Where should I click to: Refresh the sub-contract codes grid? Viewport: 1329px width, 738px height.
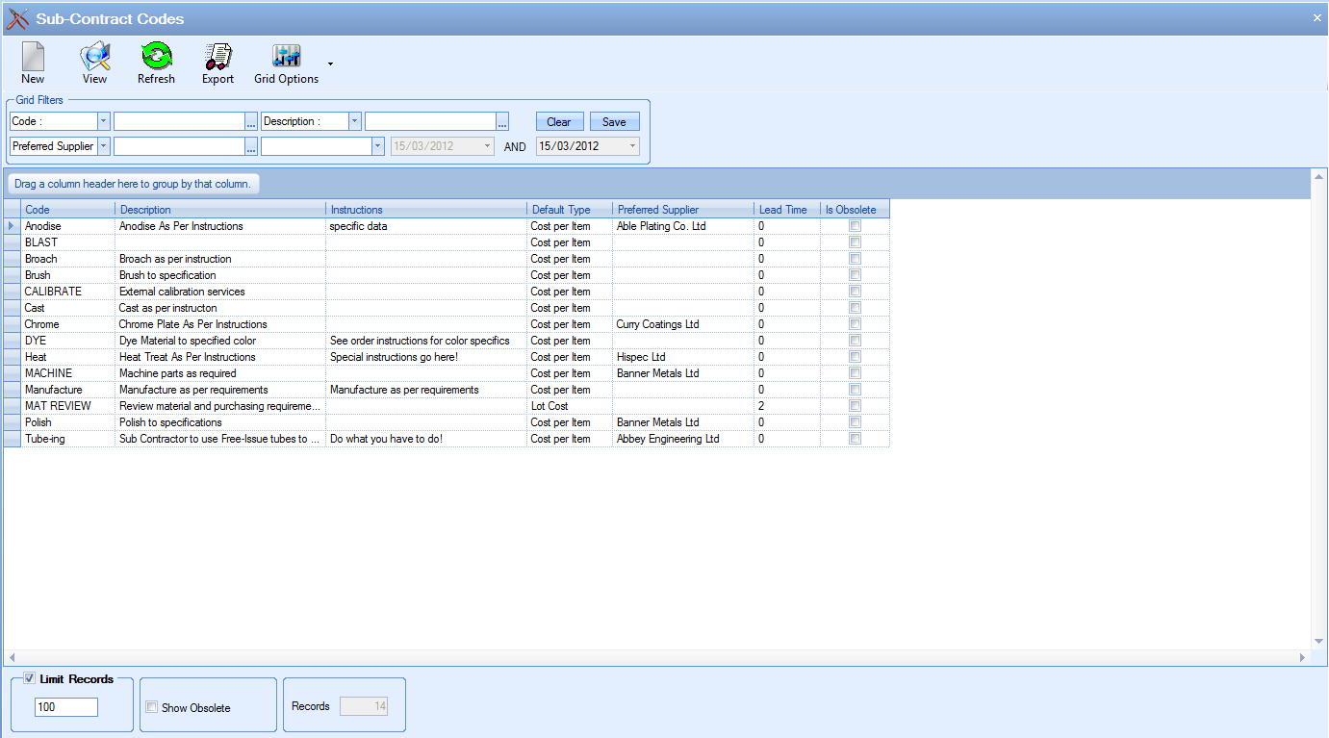tap(156, 58)
